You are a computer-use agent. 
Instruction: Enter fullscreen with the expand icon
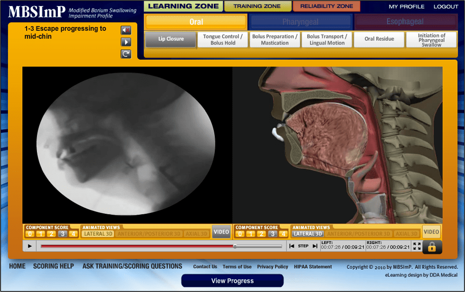click(x=417, y=246)
